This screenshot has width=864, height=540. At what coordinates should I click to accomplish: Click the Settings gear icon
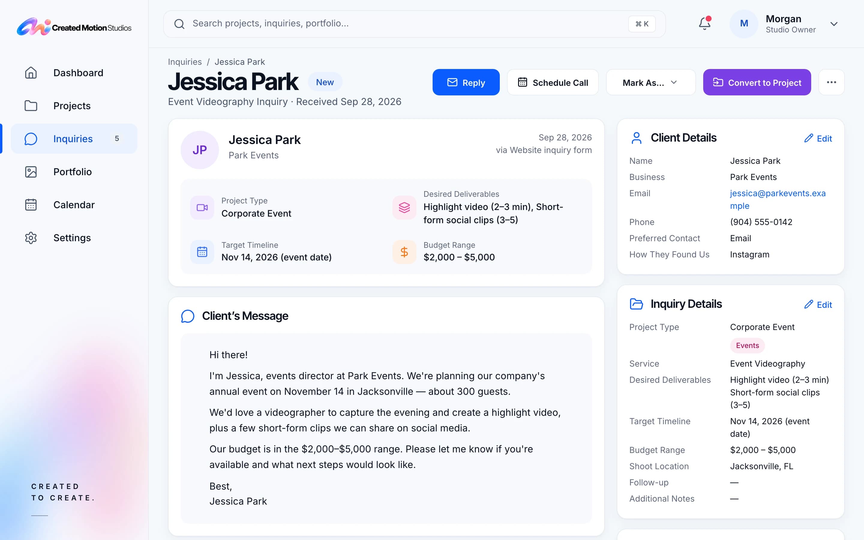pyautogui.click(x=31, y=238)
